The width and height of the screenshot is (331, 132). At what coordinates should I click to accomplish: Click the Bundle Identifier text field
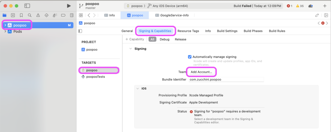[x=226, y=79]
